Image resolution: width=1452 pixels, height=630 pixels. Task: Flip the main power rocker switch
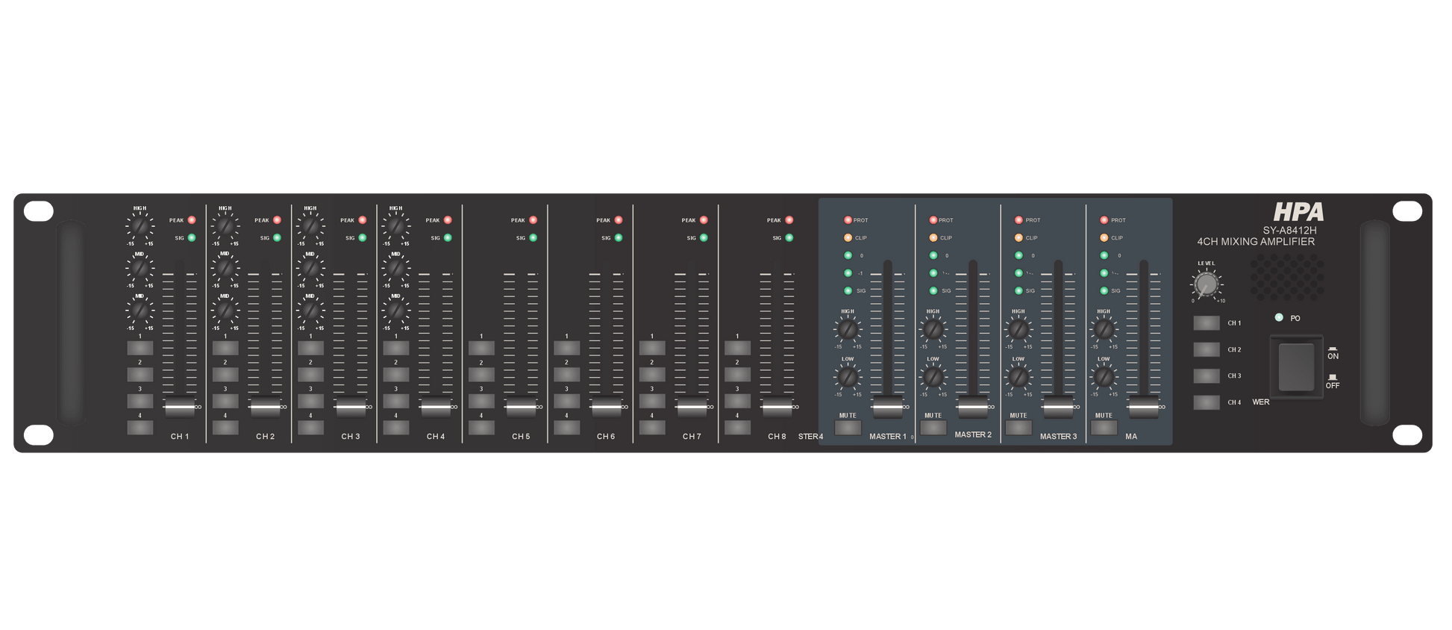(x=1297, y=367)
